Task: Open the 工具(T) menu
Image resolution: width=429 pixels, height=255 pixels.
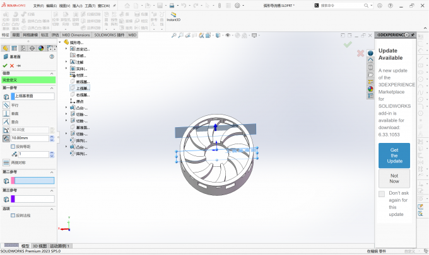Action: point(90,6)
